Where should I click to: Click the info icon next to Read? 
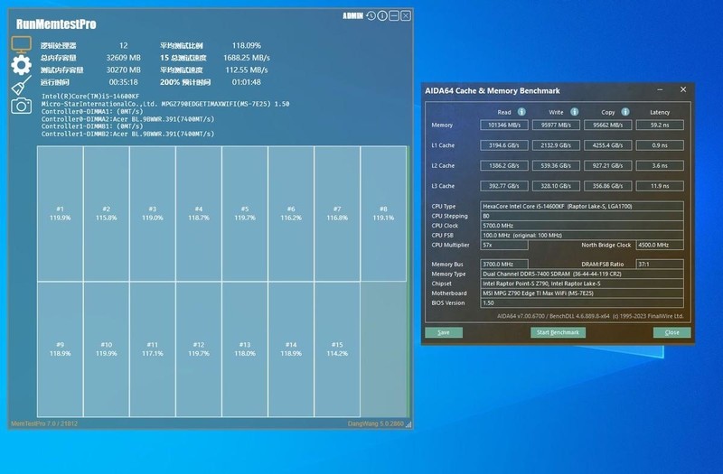point(521,111)
